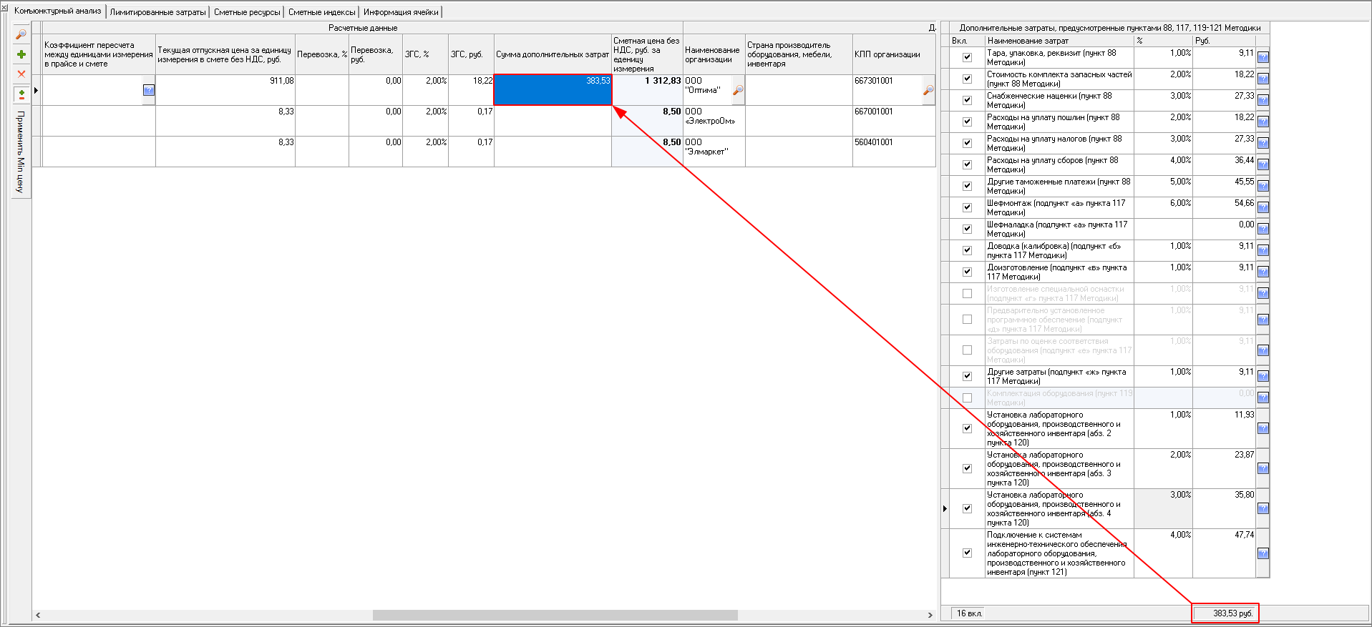Image resolution: width=1372 pixels, height=627 pixels.
Task: Click the green plus add row icon
Action: [x=21, y=54]
